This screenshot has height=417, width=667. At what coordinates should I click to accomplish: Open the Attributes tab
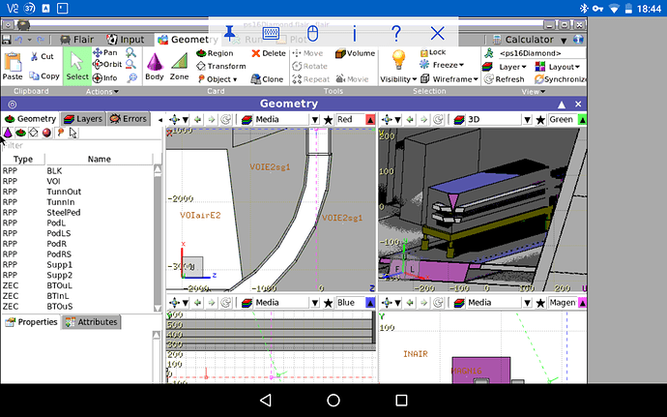click(x=91, y=322)
